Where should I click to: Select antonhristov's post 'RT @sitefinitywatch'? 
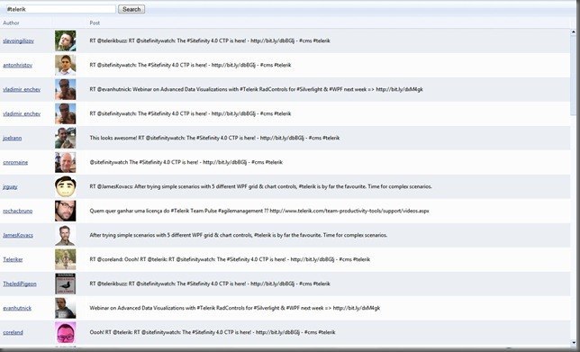(x=190, y=65)
